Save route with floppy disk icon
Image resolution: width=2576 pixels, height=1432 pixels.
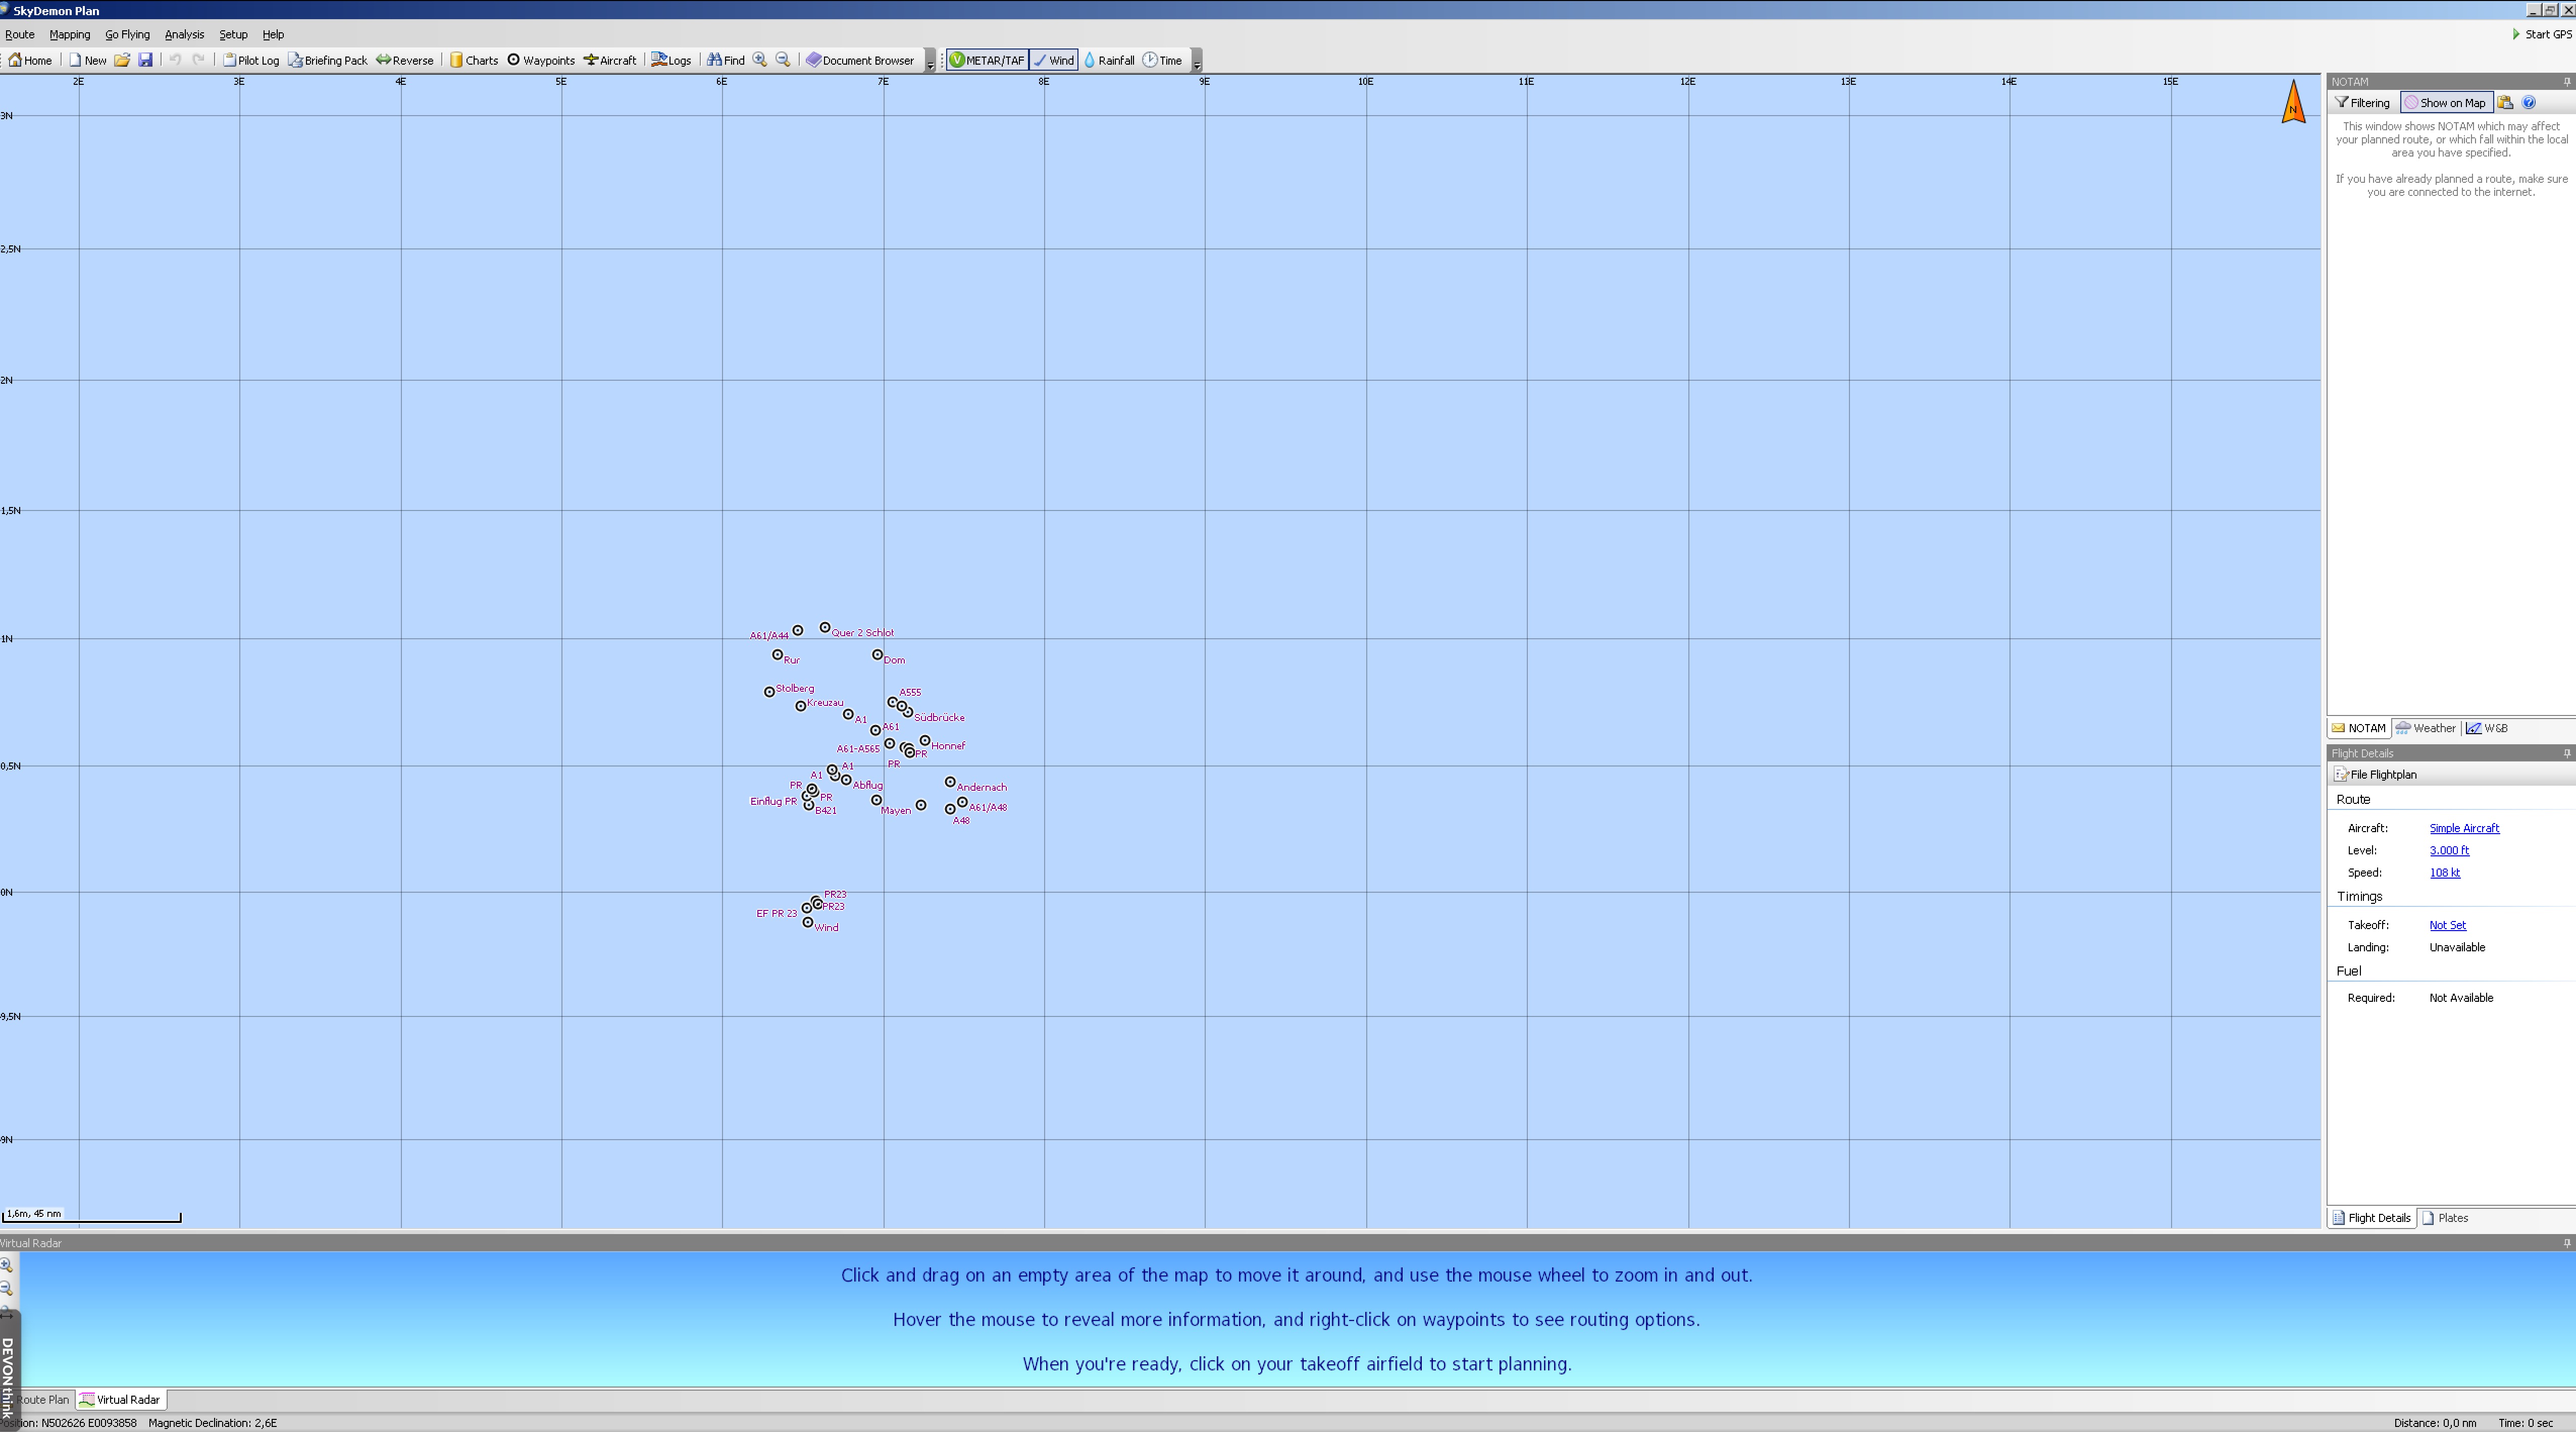pyautogui.click(x=146, y=60)
